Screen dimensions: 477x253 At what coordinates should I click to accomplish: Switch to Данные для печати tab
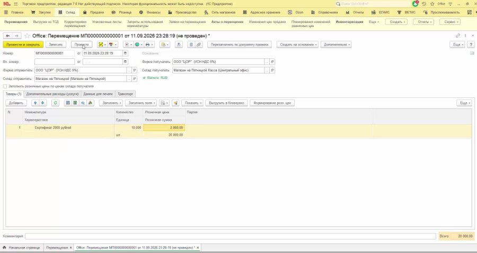(x=98, y=94)
